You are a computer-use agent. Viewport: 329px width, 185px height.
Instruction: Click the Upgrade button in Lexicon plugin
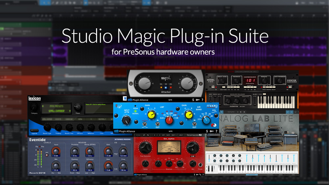35,130
